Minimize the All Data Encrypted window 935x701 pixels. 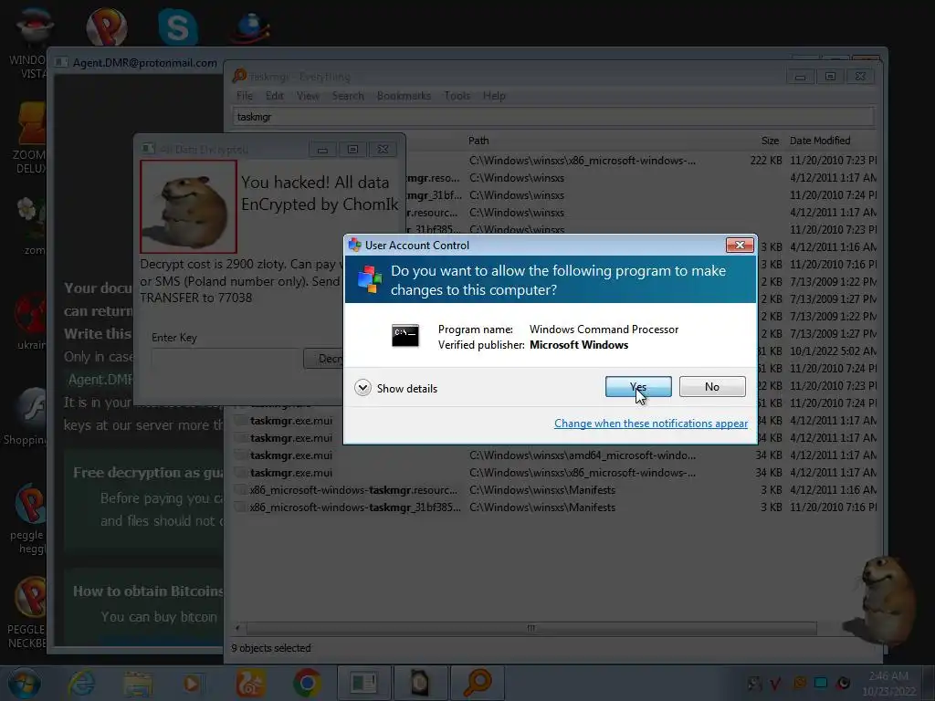322,149
